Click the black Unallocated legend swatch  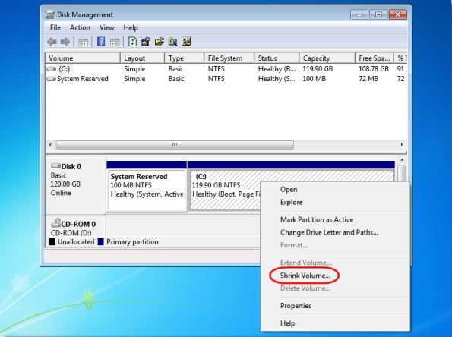tap(52, 241)
